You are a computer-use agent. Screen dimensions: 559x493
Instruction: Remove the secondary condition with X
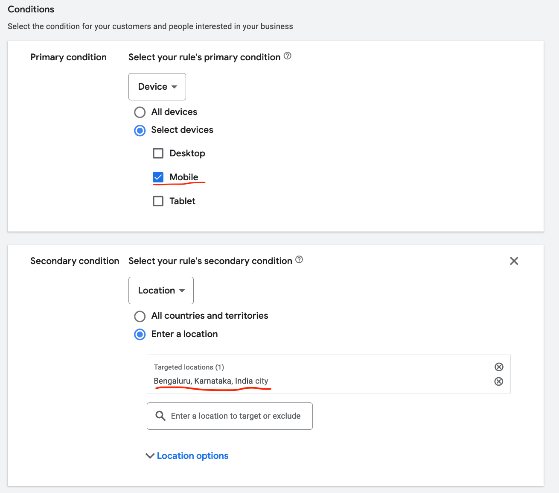[514, 261]
